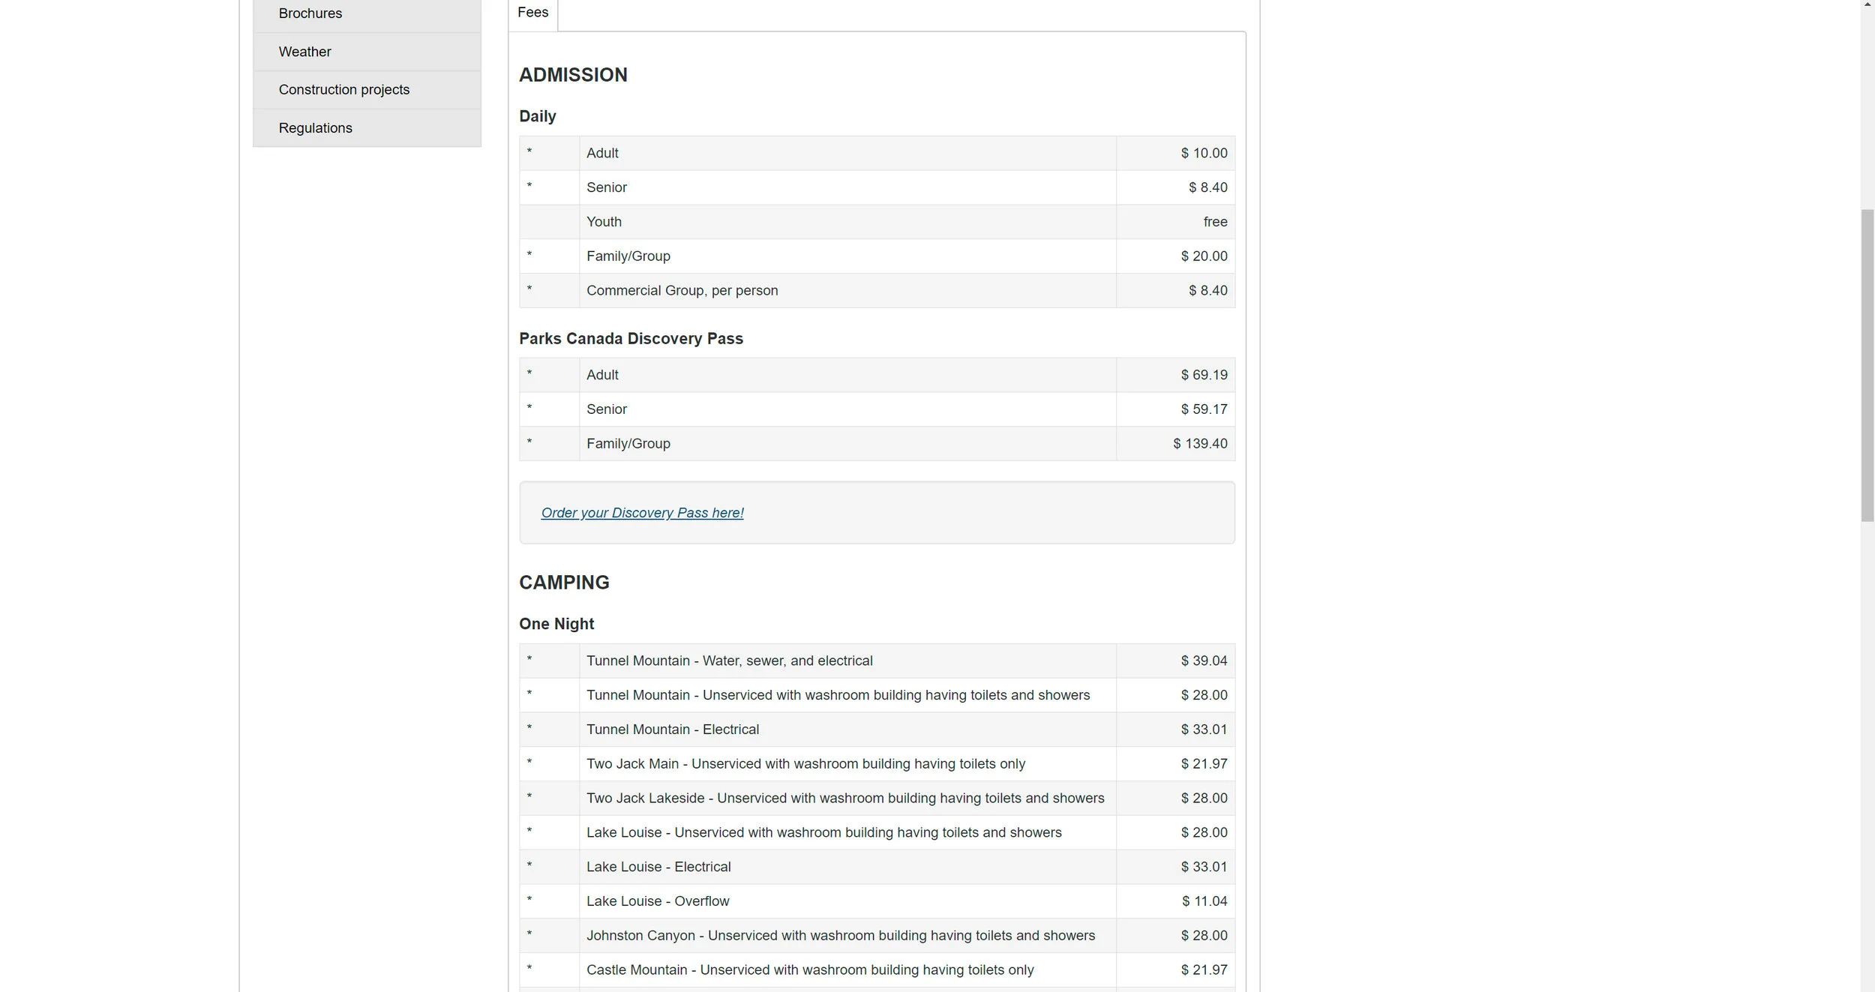
Task: Go to Construction projects page
Action: (367, 90)
